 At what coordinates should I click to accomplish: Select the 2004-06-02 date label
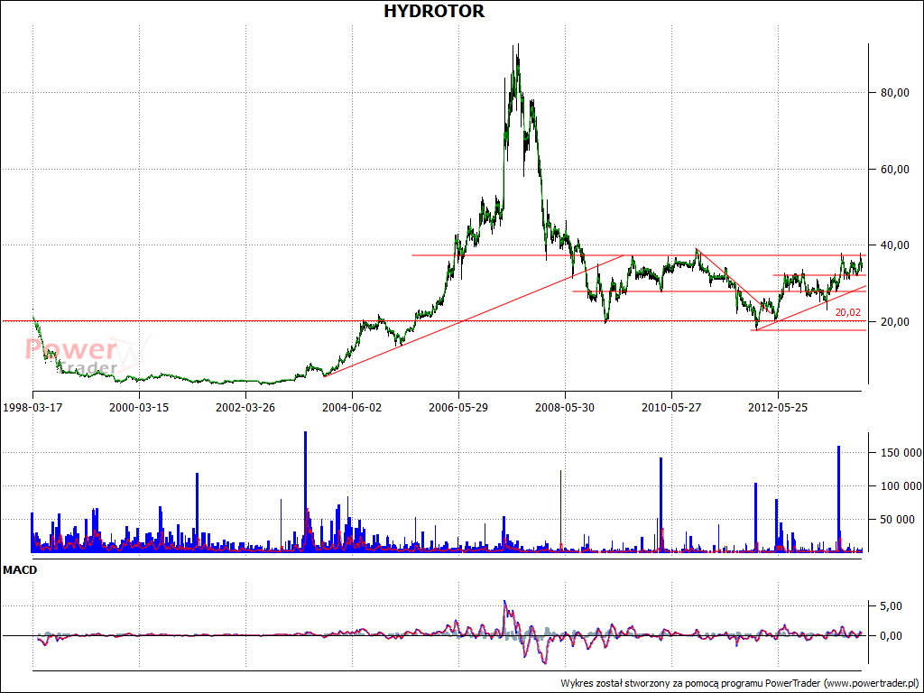[353, 408]
